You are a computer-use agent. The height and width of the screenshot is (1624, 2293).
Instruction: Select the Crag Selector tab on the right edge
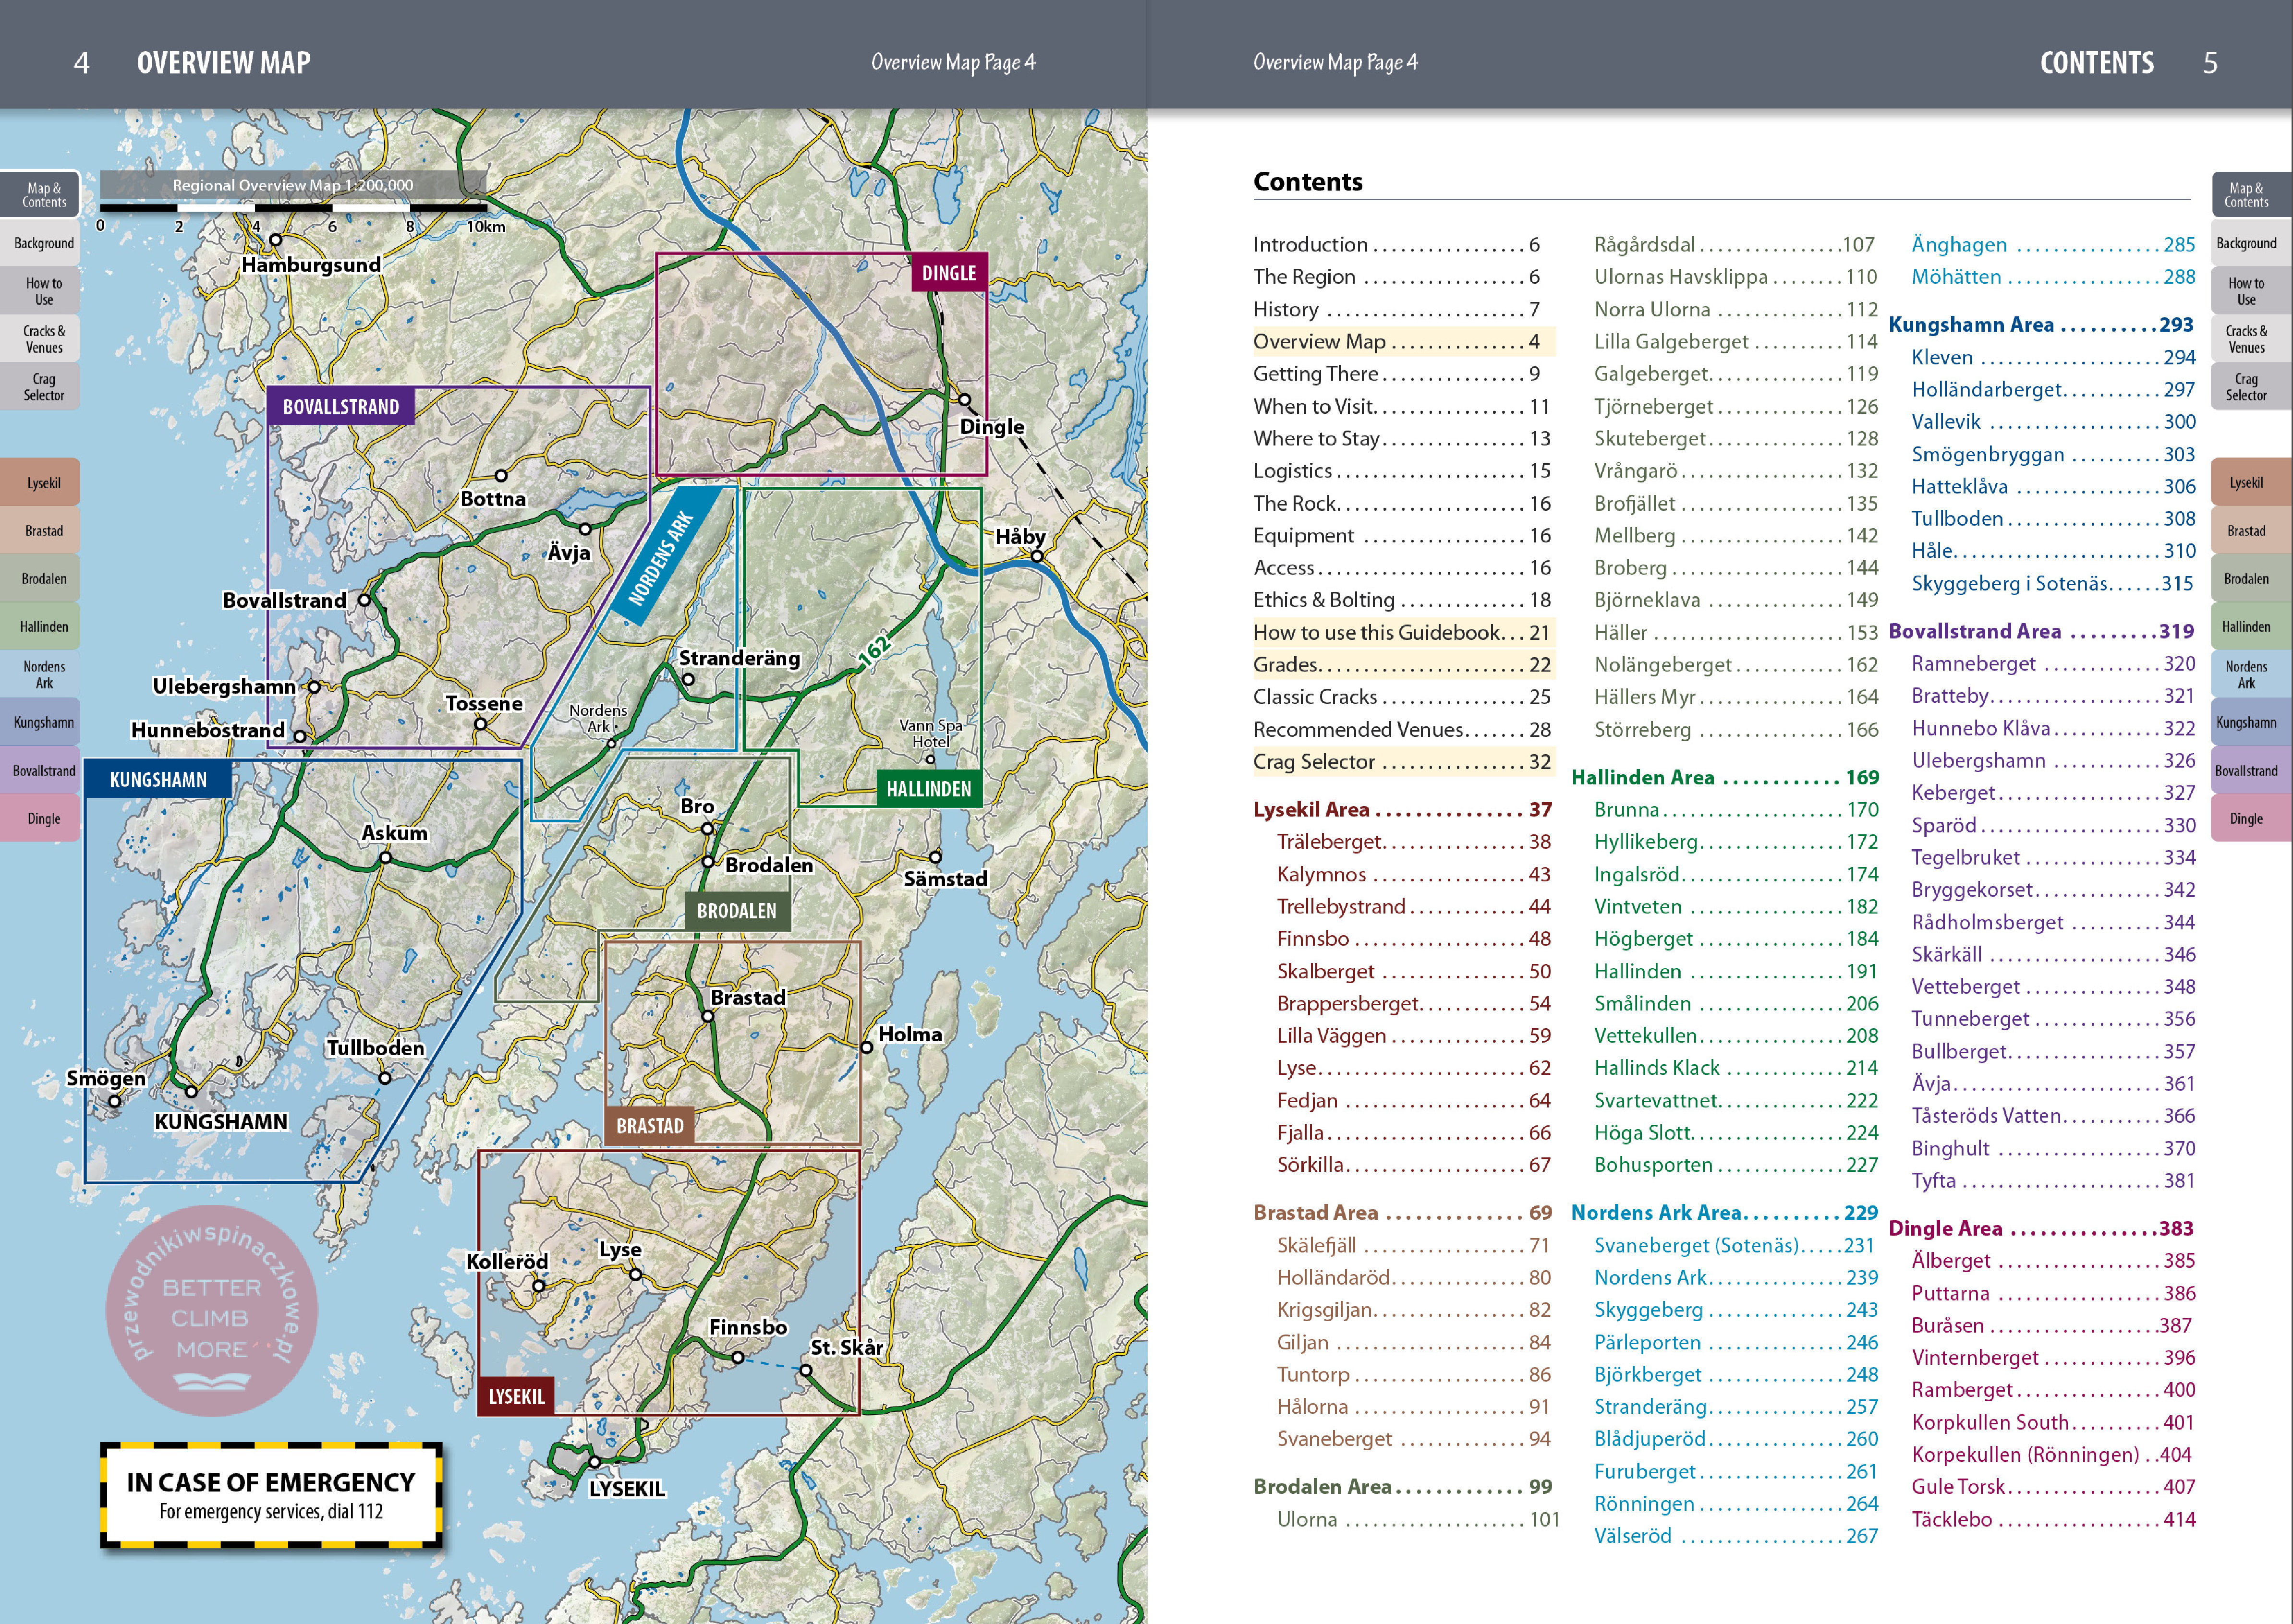click(2246, 387)
